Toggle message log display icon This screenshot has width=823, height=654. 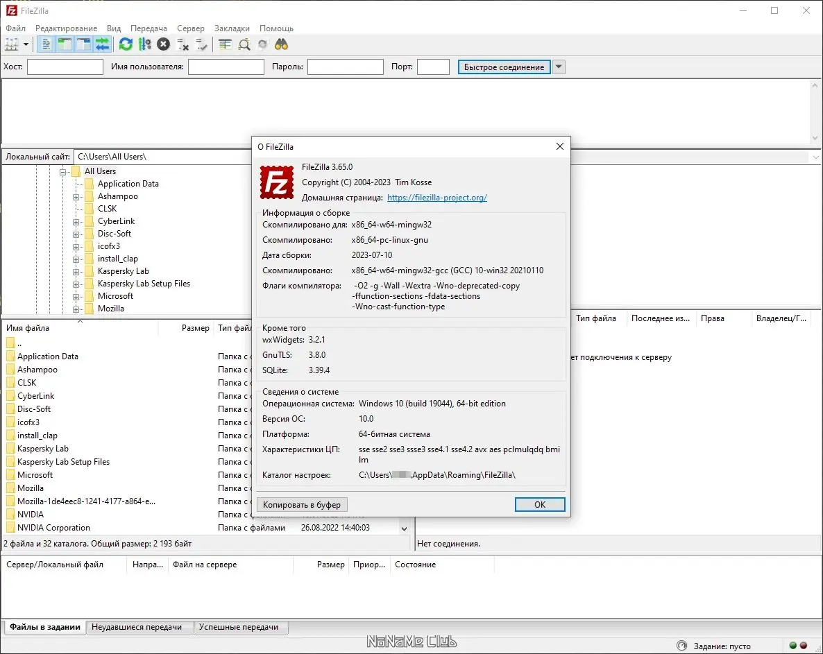(x=46, y=44)
